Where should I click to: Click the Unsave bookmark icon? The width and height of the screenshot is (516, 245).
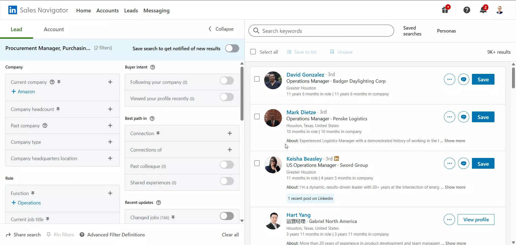tap(333, 52)
